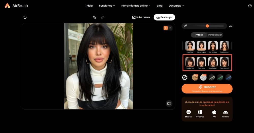Click the brush size slider handle

[207, 26]
